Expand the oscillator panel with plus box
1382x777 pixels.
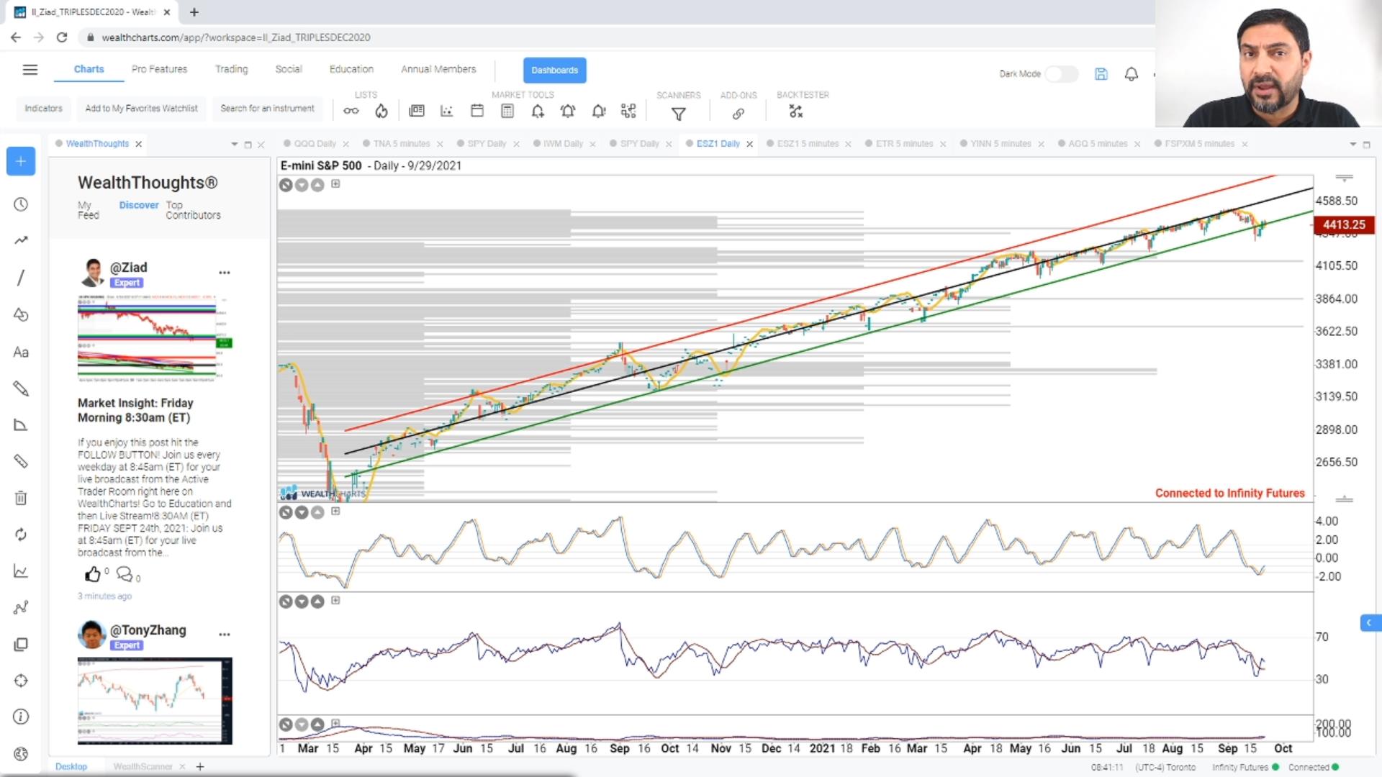point(335,512)
